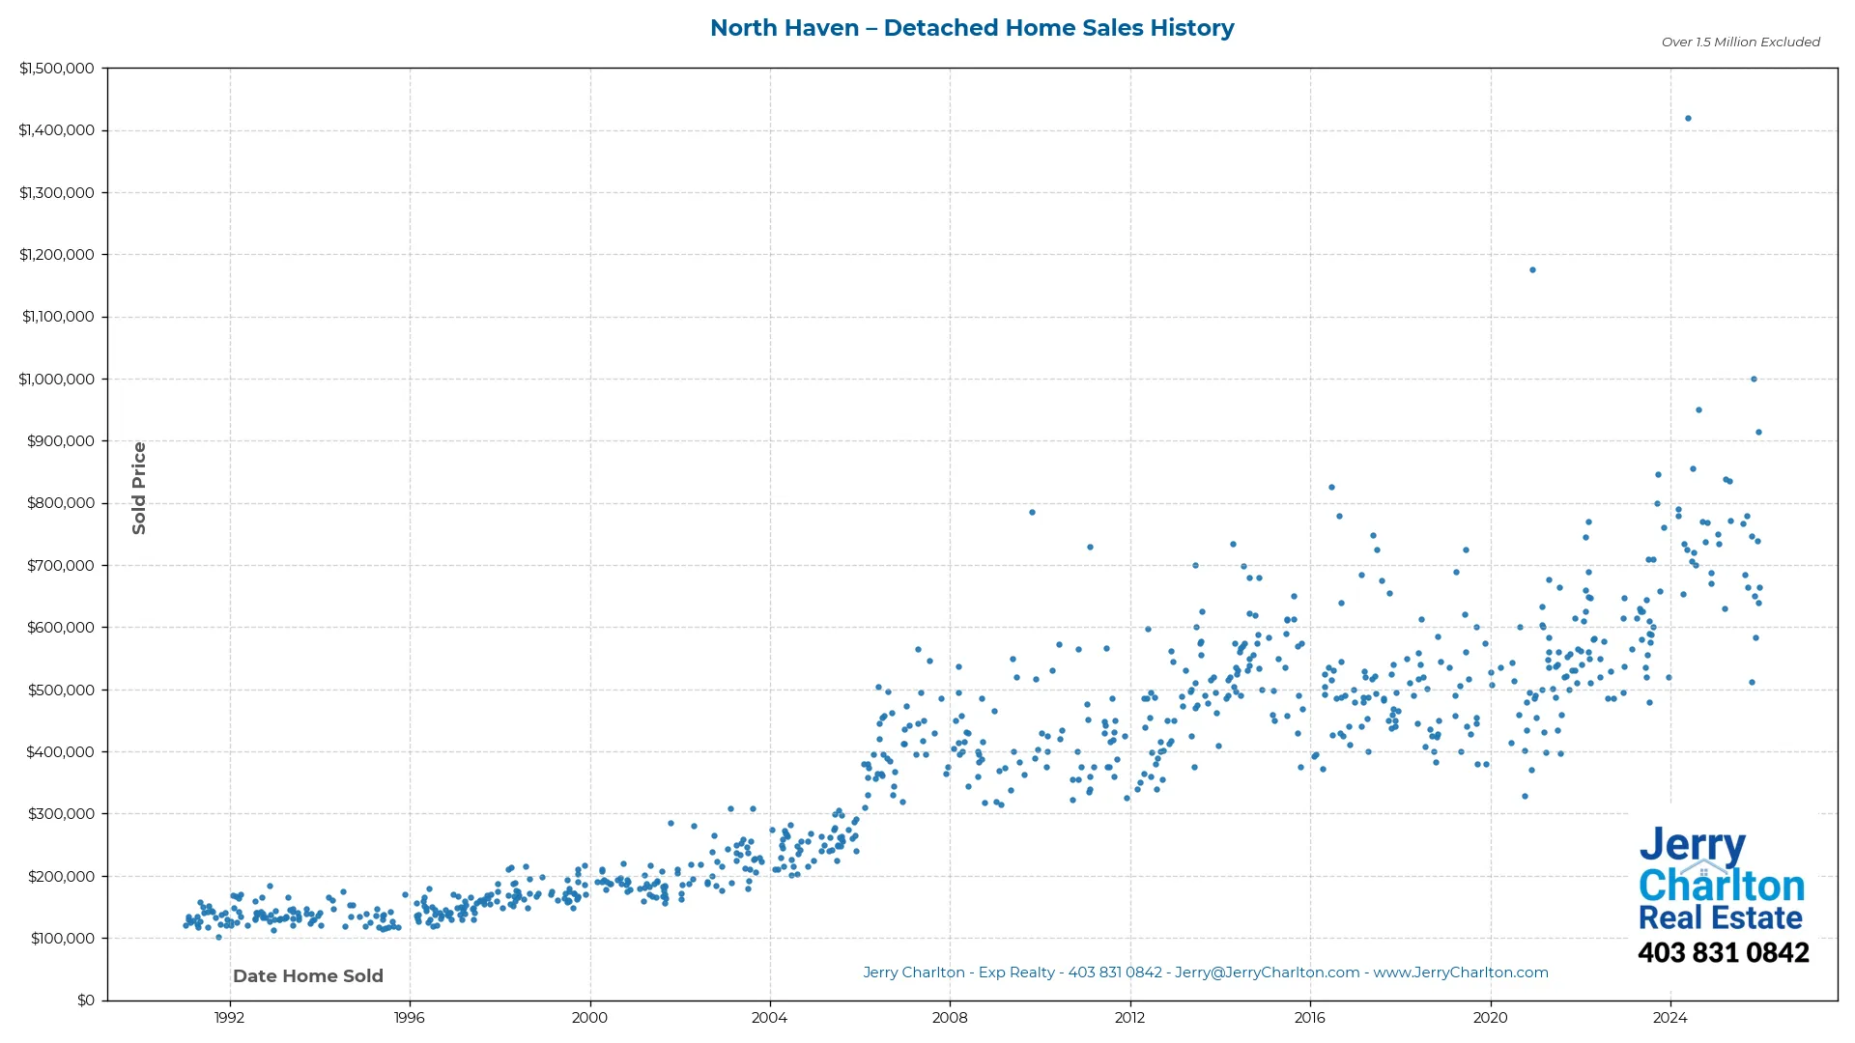Screen dimensions: 1855x1043
Task: Click the 2008 year label on x-axis
Action: coord(950,1018)
